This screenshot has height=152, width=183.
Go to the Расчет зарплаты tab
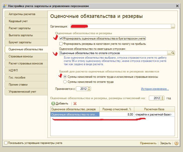(20, 28)
